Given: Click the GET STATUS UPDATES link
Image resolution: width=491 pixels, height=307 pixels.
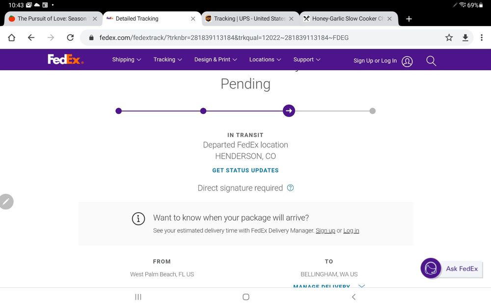Looking at the screenshot, I should pyautogui.click(x=245, y=170).
